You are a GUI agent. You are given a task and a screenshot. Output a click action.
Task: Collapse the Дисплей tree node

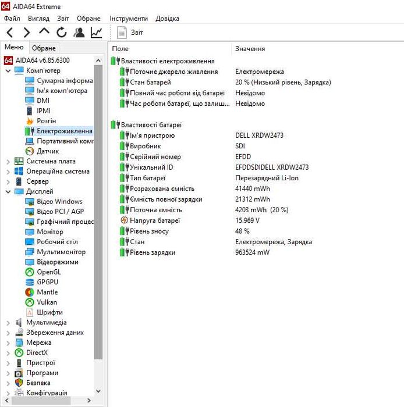[x=8, y=191]
